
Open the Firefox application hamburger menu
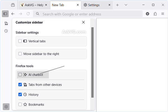click(163, 14)
